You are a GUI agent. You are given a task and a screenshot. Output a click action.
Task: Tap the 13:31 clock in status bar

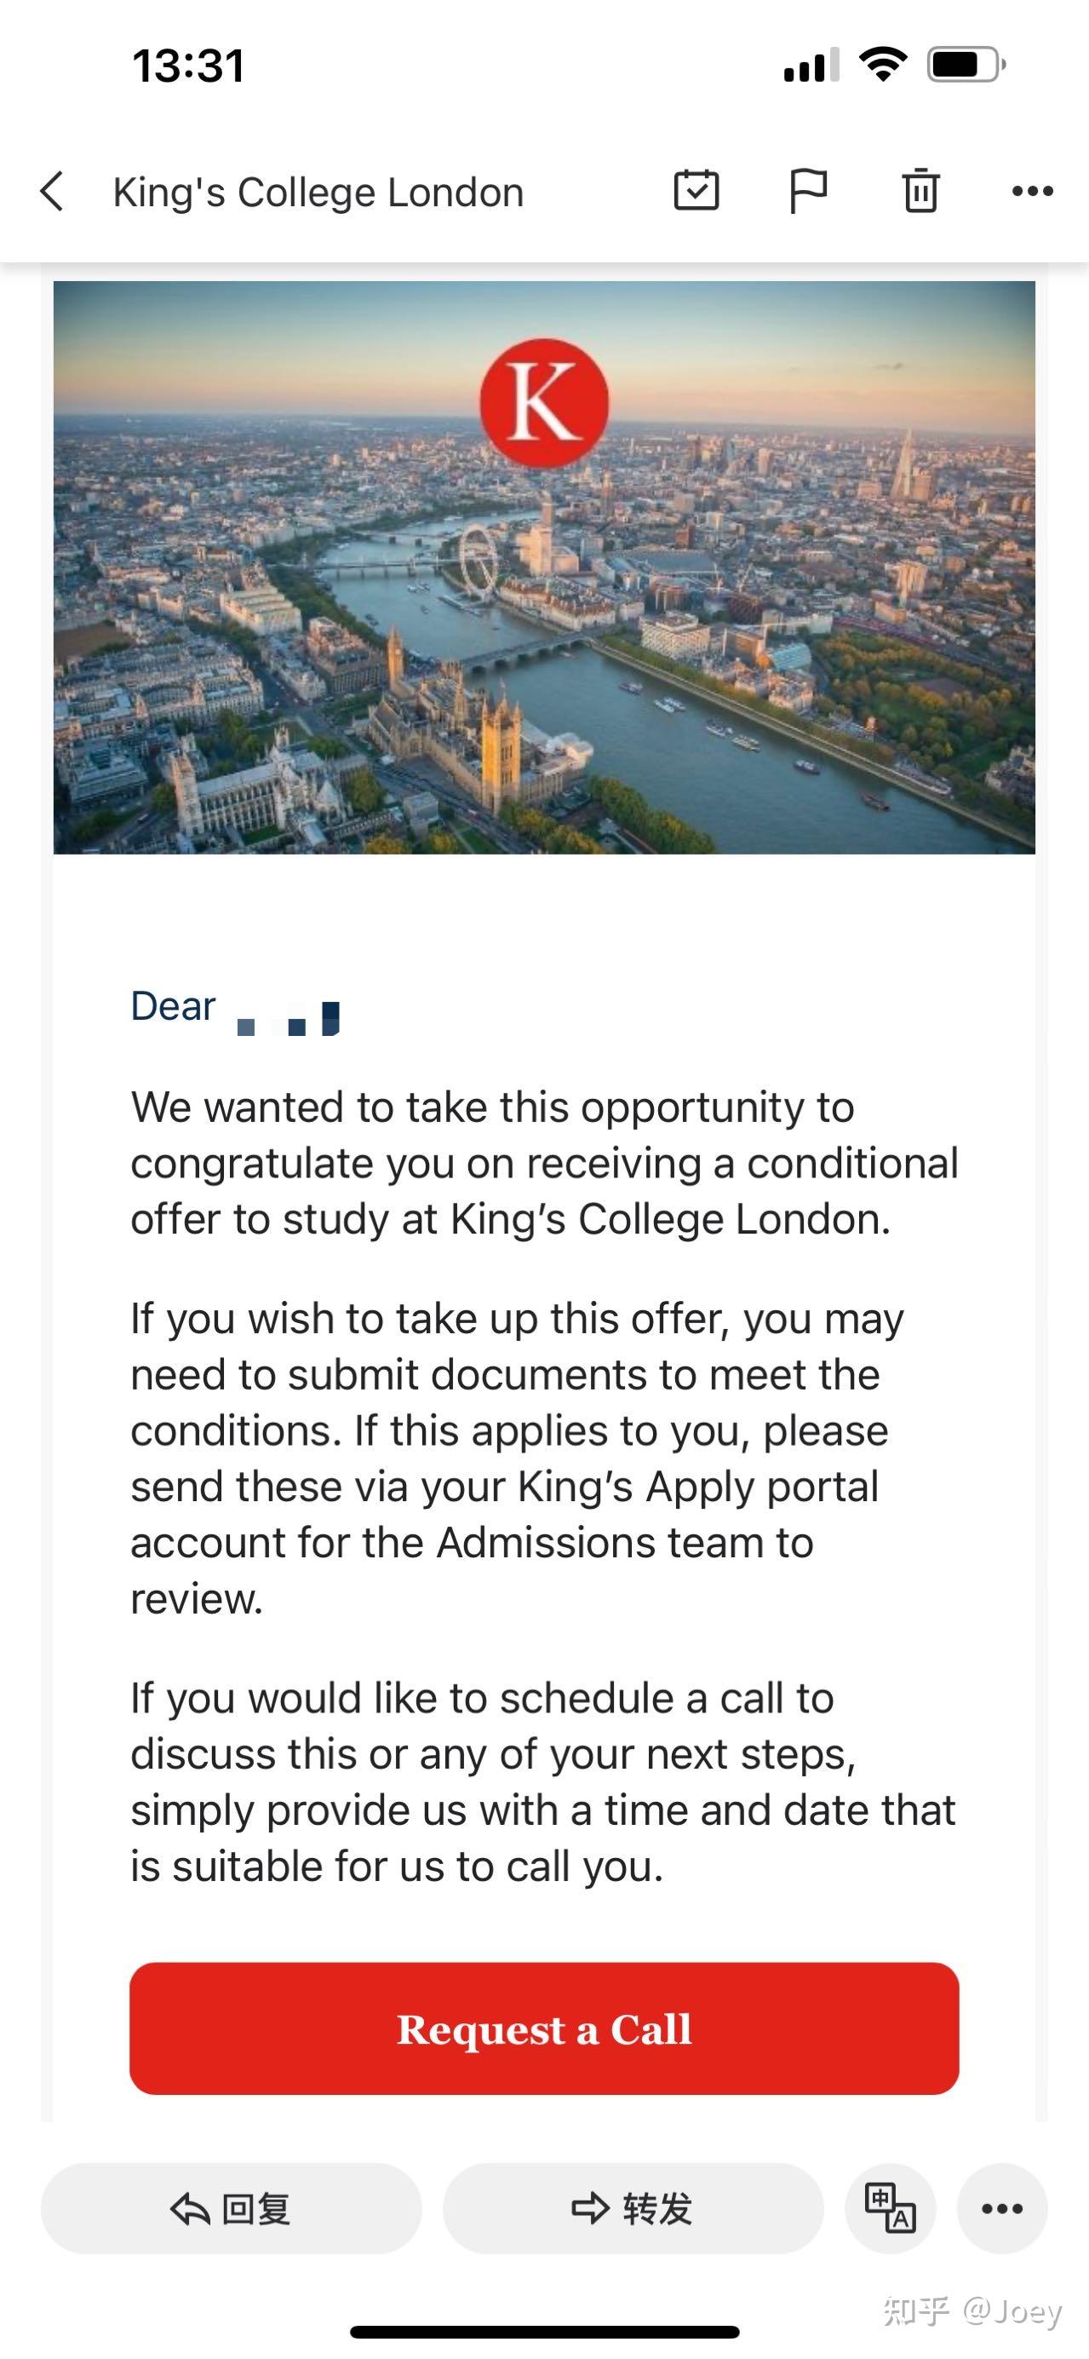[188, 66]
